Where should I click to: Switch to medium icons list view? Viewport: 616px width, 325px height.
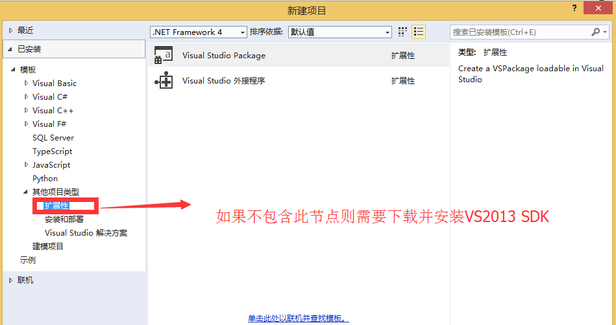(419, 32)
